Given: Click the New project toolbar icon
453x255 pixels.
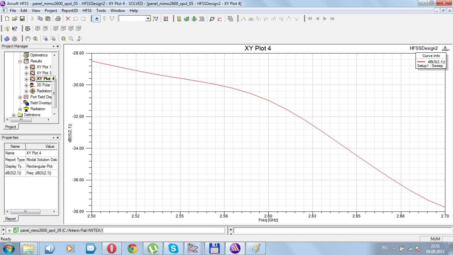Looking at the screenshot, I should pyautogui.click(x=7, y=18).
